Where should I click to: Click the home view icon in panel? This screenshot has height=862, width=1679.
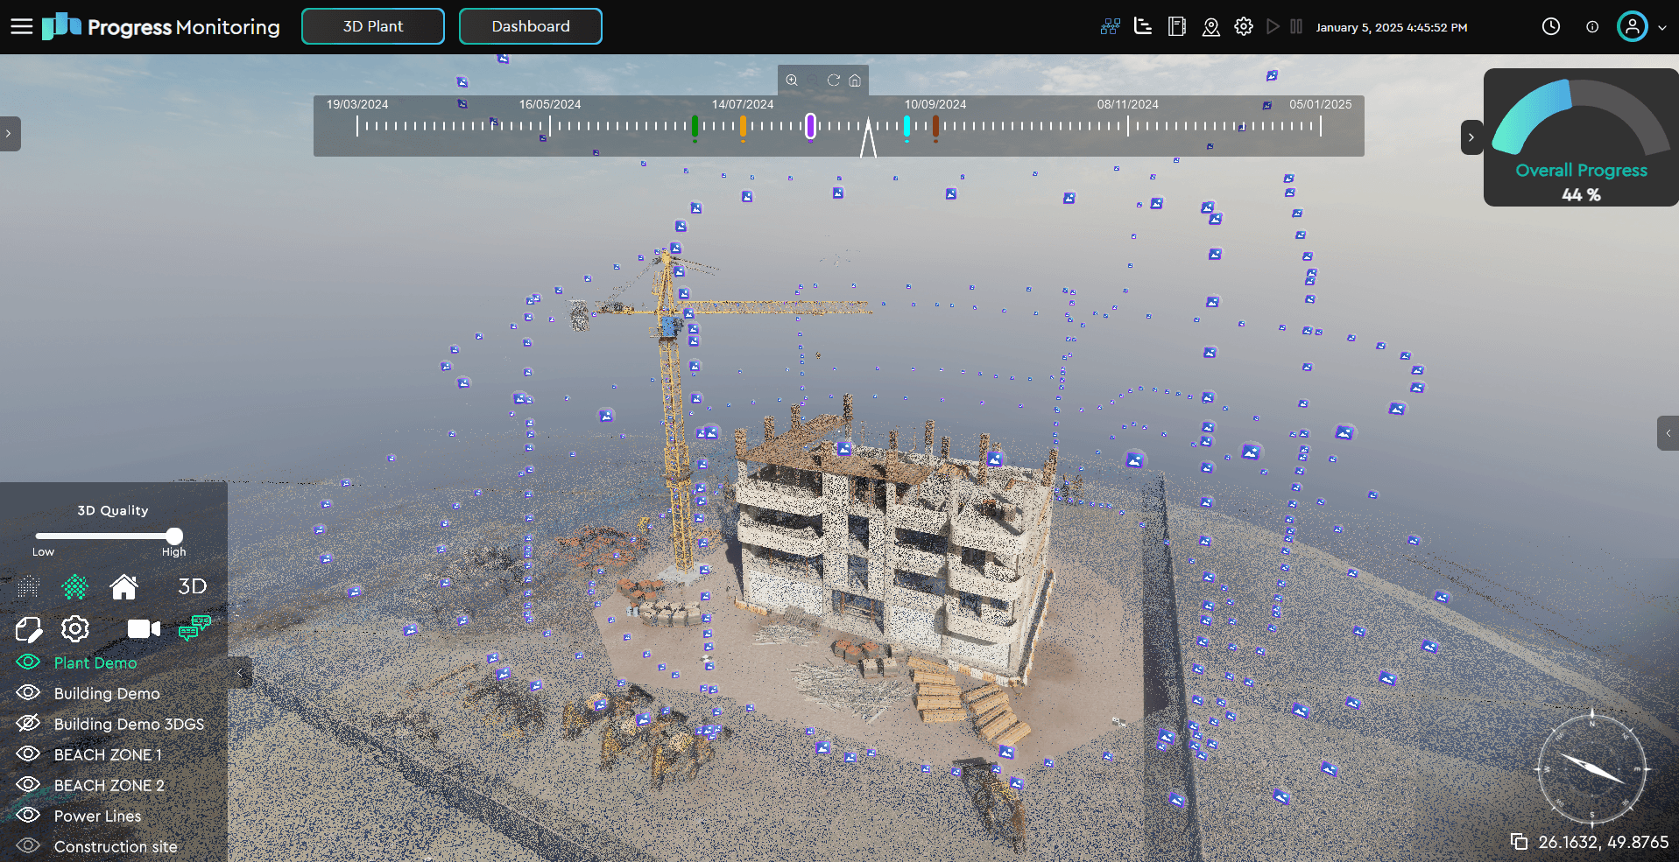[x=123, y=586]
